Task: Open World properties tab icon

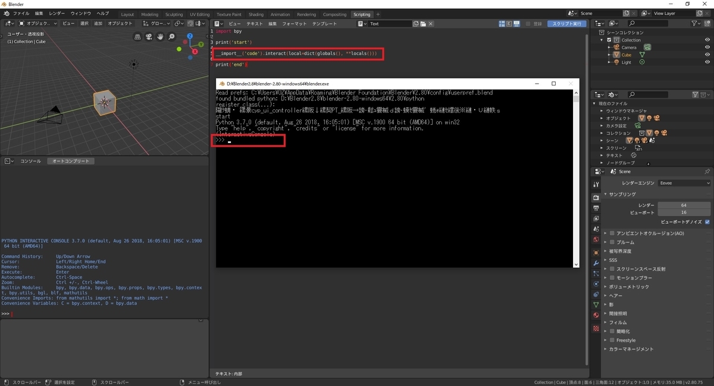Action: [x=596, y=240]
